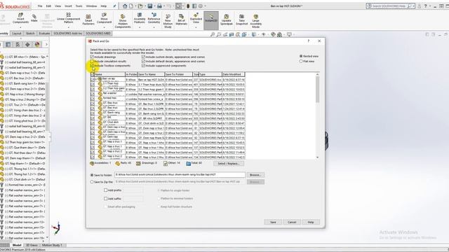Click the Smart Fasteners icon
Viewport: 449px width, 252px height.
88,20
